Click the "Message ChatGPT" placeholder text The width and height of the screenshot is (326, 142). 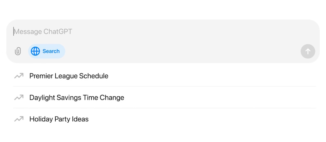click(43, 32)
